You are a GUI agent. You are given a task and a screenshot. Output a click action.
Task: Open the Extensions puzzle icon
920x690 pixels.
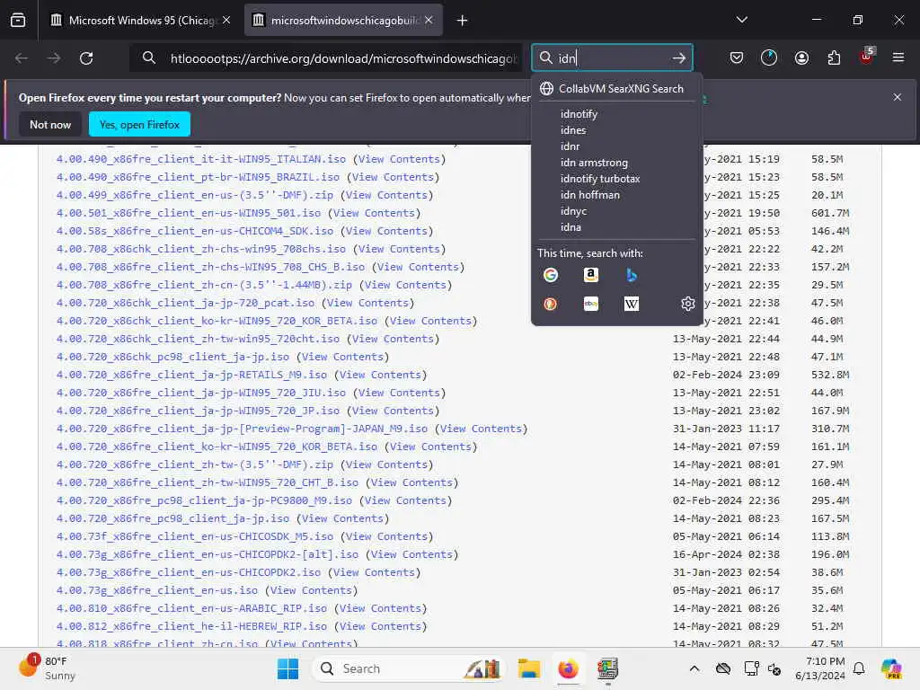[834, 57]
